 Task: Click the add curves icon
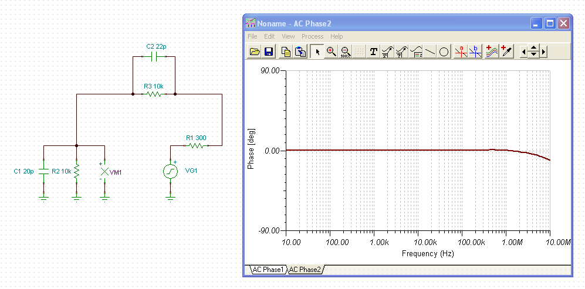[x=492, y=52]
